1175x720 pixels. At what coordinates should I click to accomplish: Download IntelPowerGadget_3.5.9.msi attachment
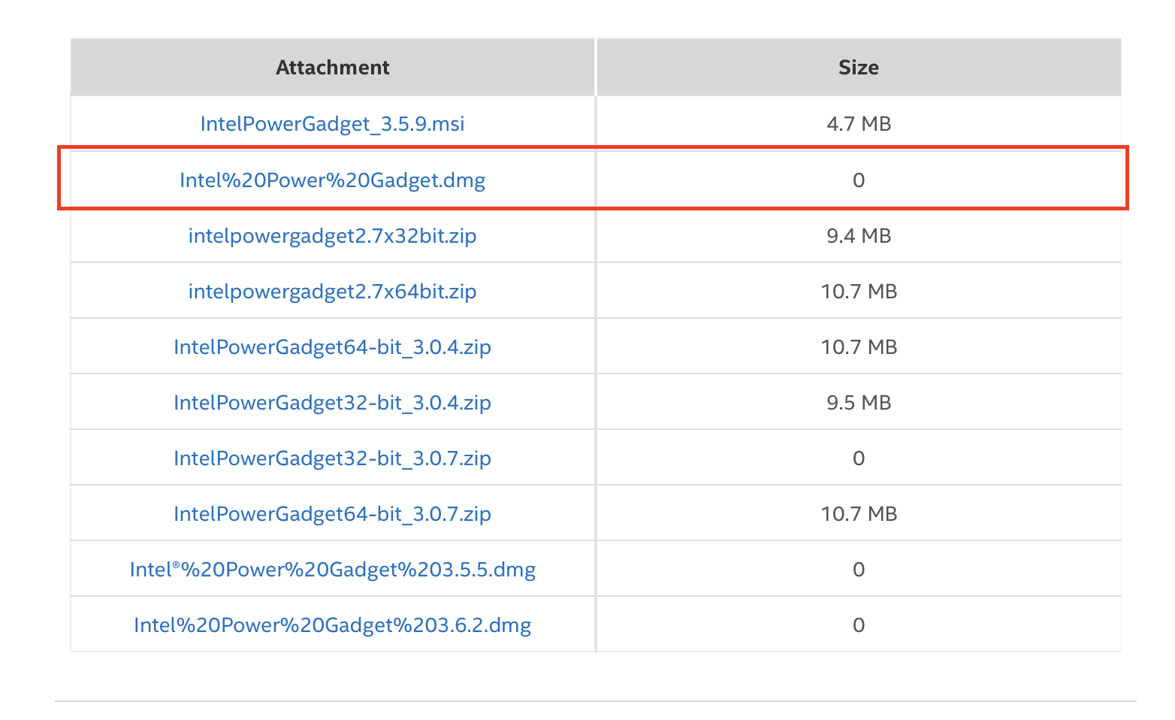[332, 124]
